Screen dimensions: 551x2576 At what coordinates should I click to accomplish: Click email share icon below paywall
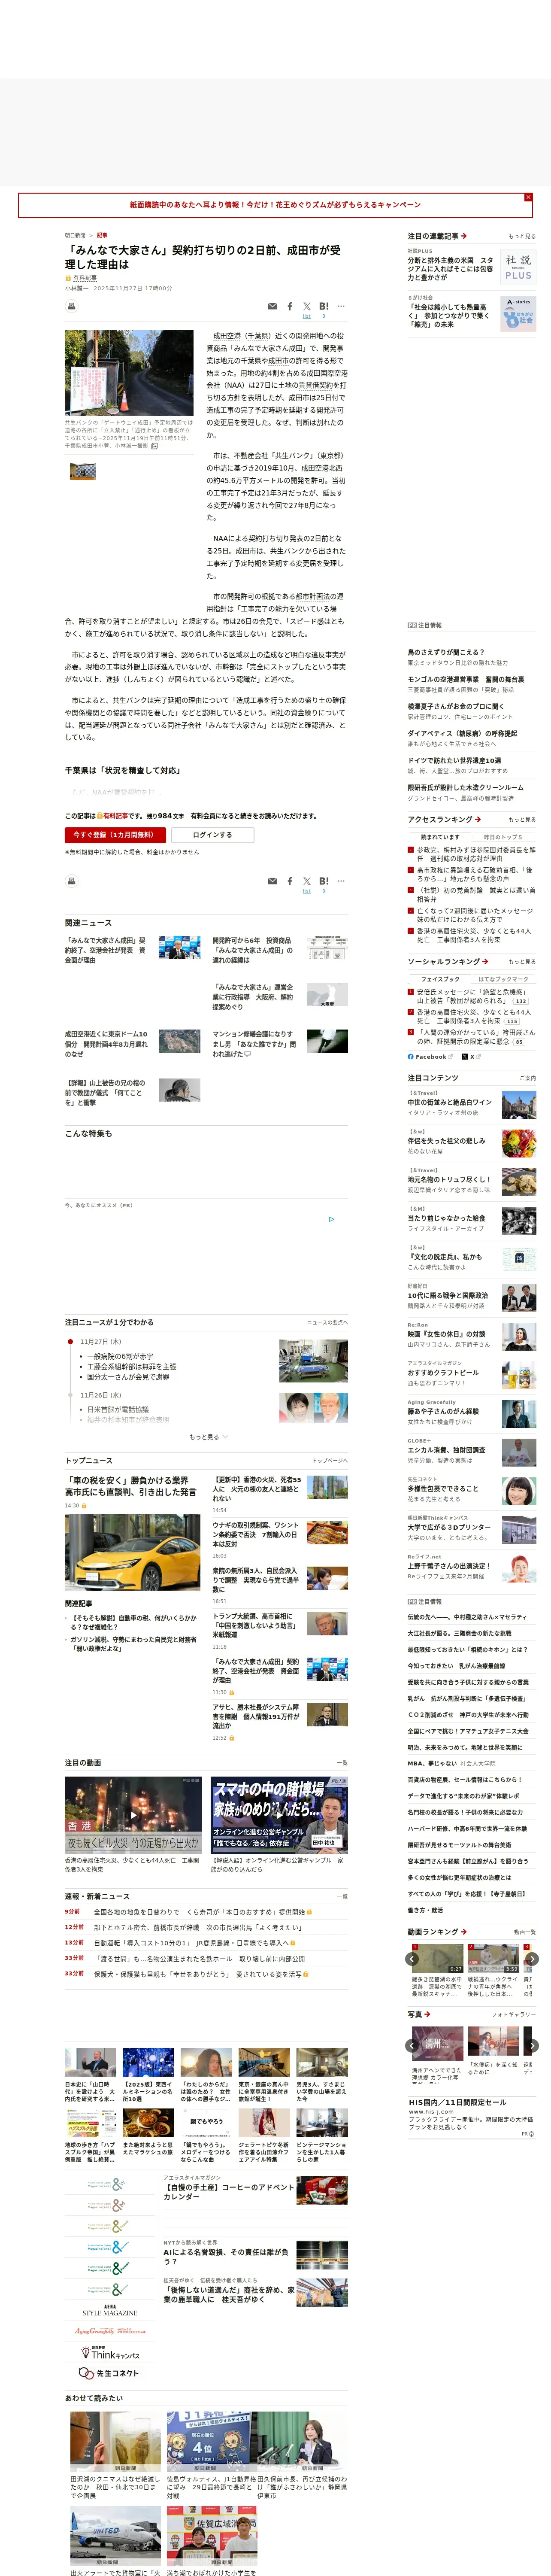point(272,881)
